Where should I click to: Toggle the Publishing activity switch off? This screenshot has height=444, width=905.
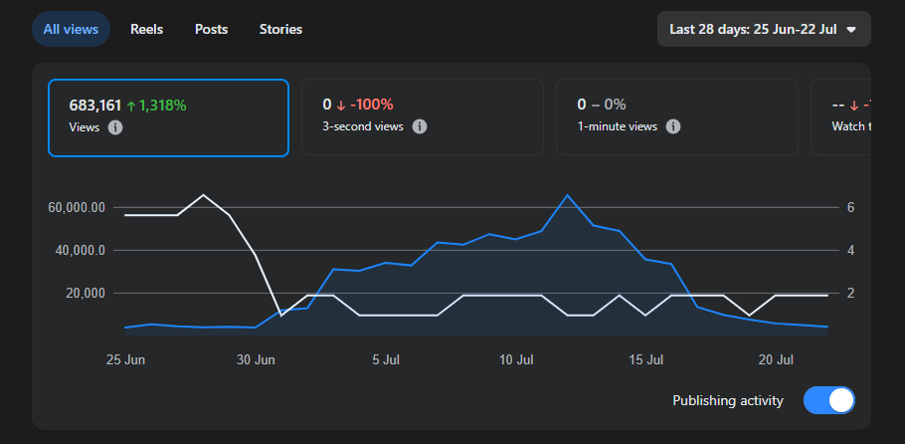coord(828,400)
